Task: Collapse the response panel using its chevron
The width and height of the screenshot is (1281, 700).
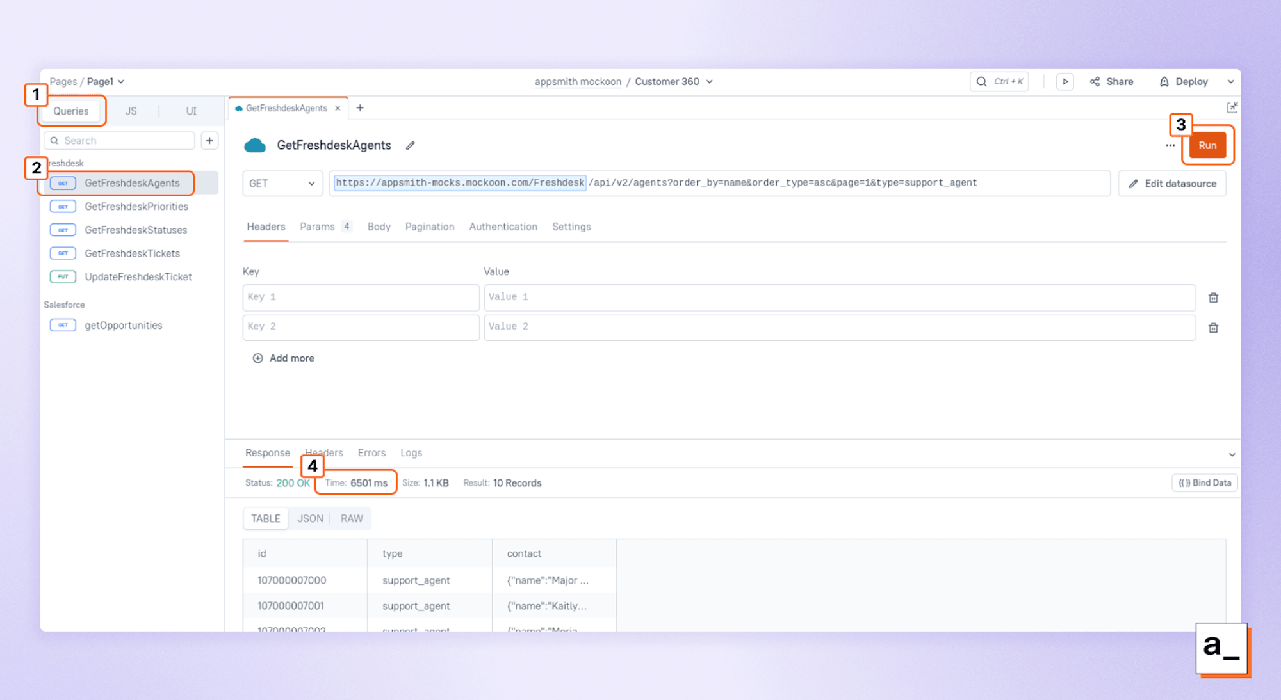Action: point(1231,454)
